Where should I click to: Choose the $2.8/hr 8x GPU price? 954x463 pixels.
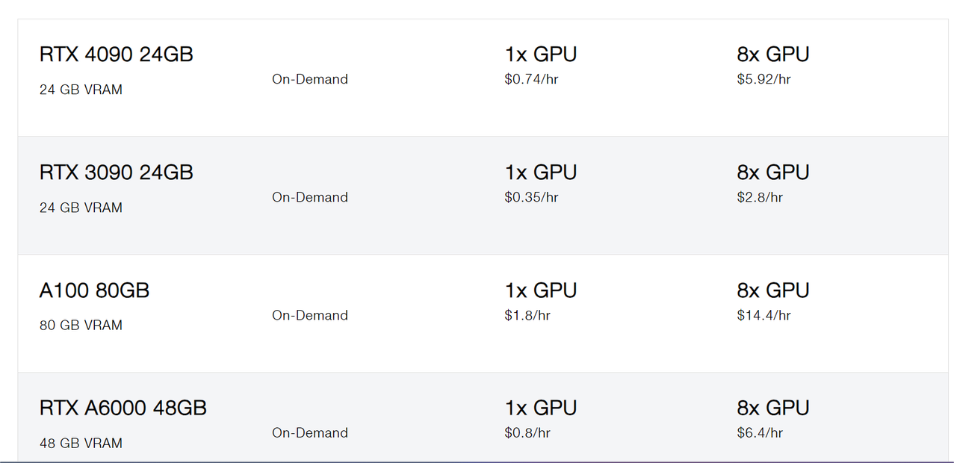click(760, 197)
